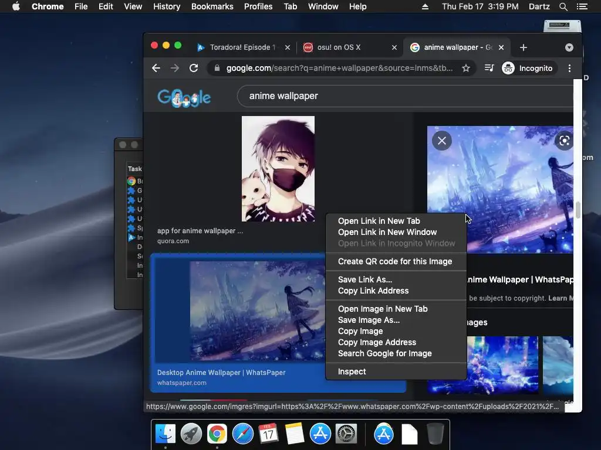Open the Bookmarks menu
Viewport: 601px width, 450px height.
[212, 6]
